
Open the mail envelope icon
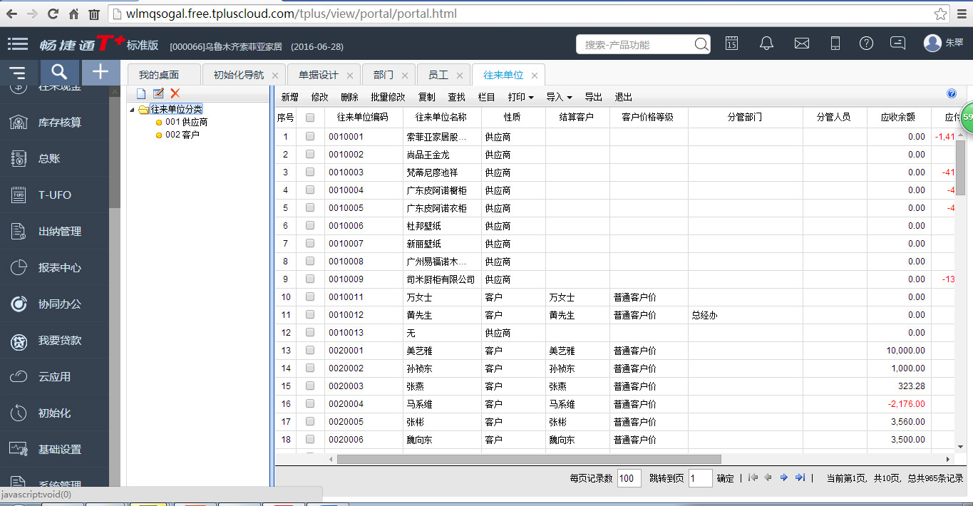point(802,43)
